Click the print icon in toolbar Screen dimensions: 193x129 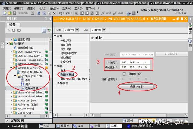pyautogui.click(x=33, y=13)
